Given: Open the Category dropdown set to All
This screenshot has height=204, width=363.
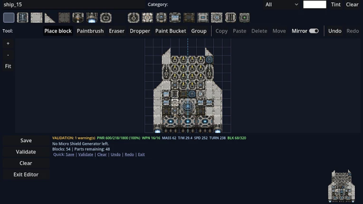Looking at the screenshot, I should [x=281, y=4].
